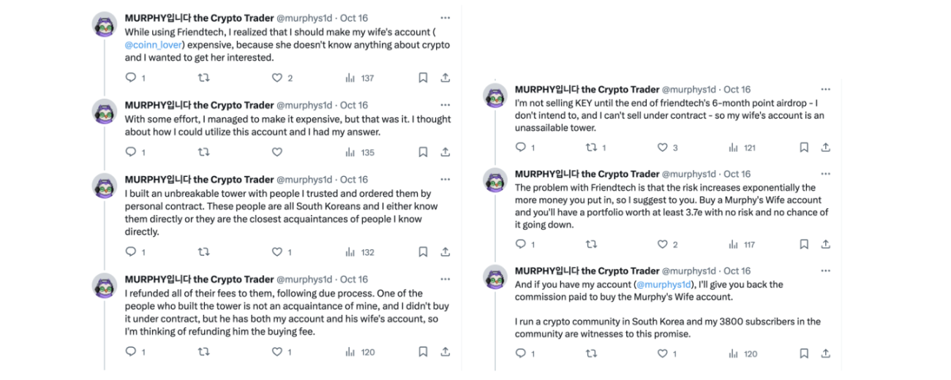Image resolution: width=951 pixels, height=380 pixels.
Task: Open more options on the @coinn_lover tweet
Action: [x=445, y=18]
